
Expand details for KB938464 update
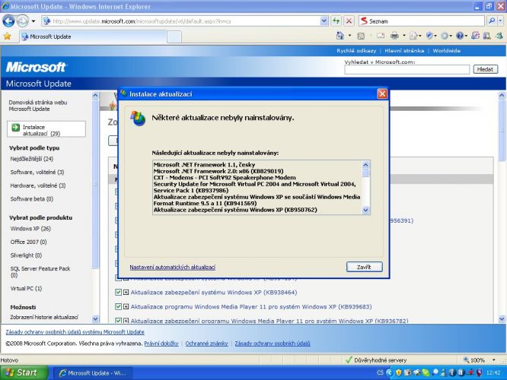click(126, 293)
